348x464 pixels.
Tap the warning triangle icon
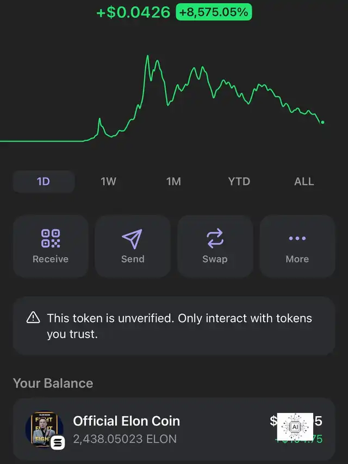[x=33, y=318]
